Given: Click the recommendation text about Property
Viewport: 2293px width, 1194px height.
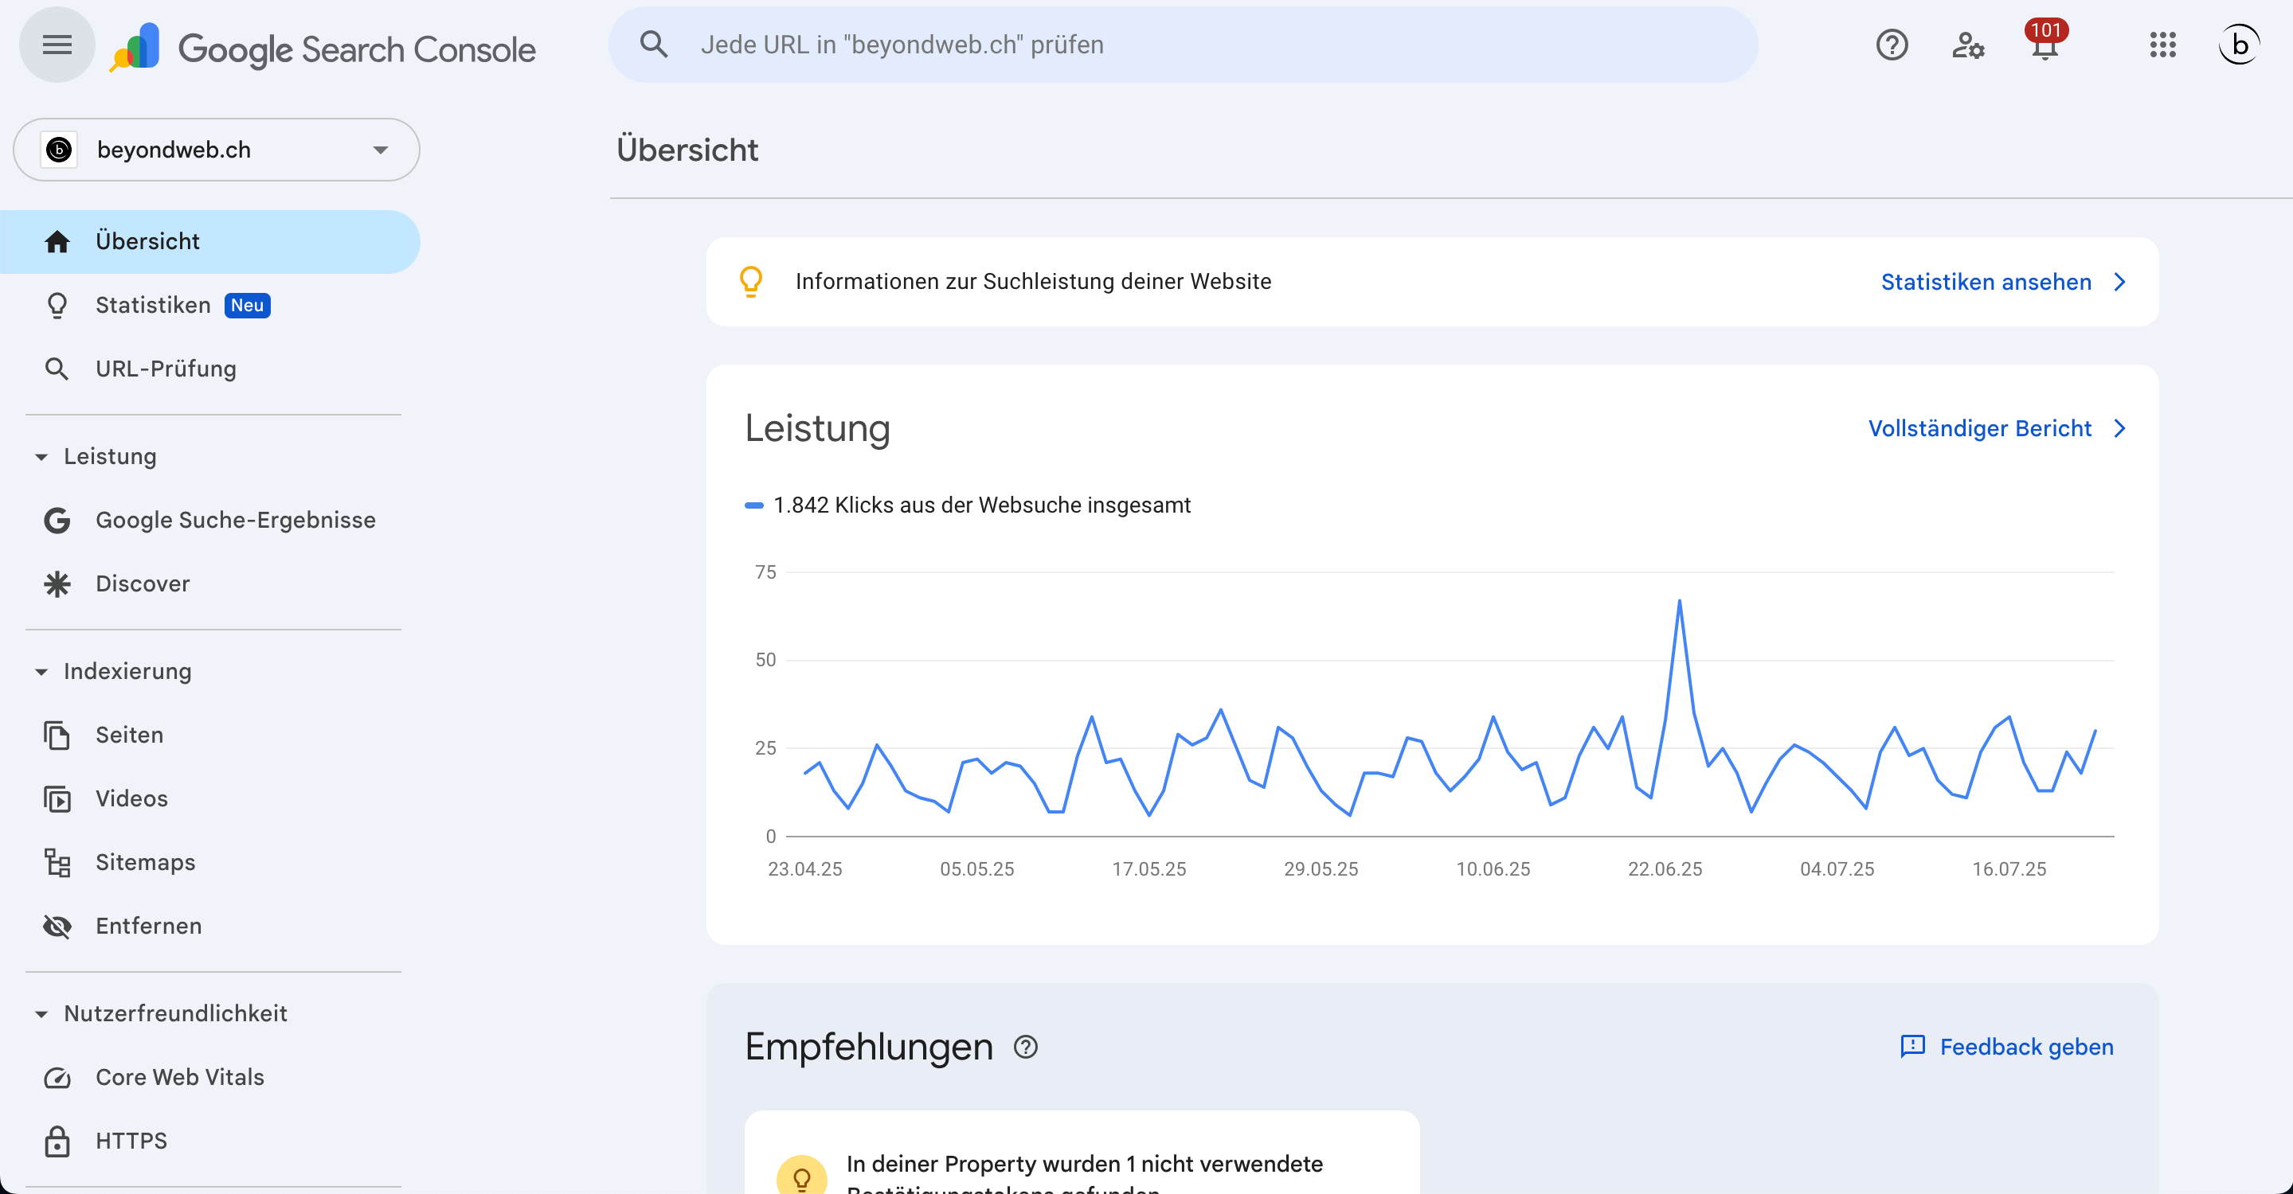Looking at the screenshot, I should pos(1084,1174).
